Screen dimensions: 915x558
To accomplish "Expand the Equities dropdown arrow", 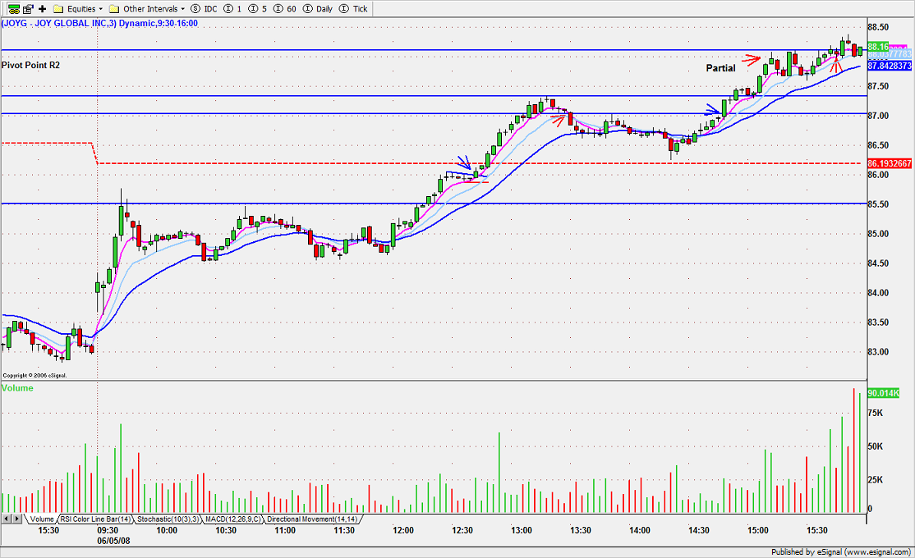I will tap(100, 9).
